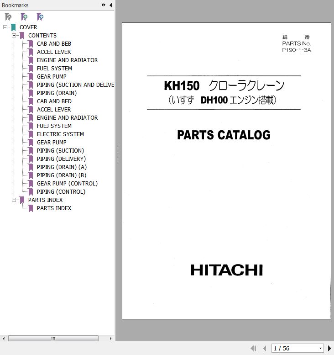Image resolution: width=334 pixels, height=355 pixels.
Task: Open the page number dropdown
Action: pyautogui.click(x=320, y=349)
